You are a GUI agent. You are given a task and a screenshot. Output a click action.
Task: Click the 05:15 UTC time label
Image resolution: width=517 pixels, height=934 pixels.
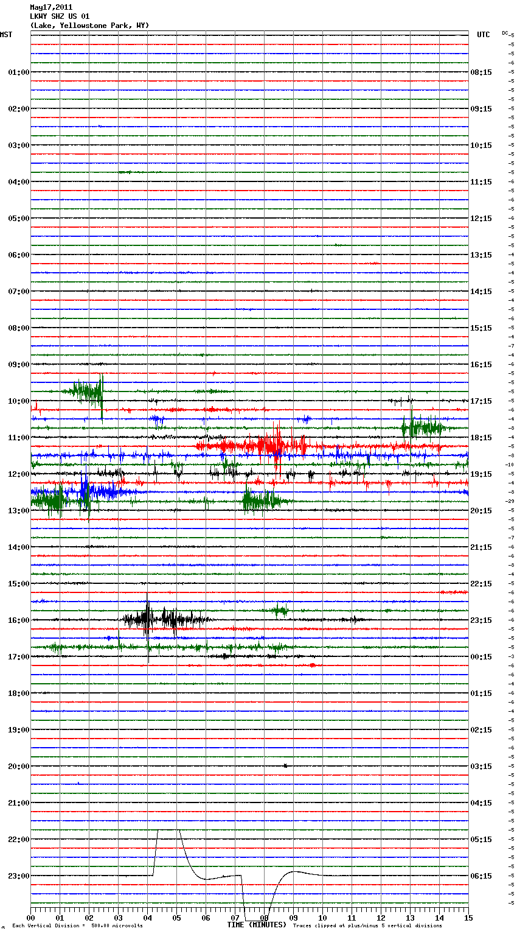click(x=481, y=840)
